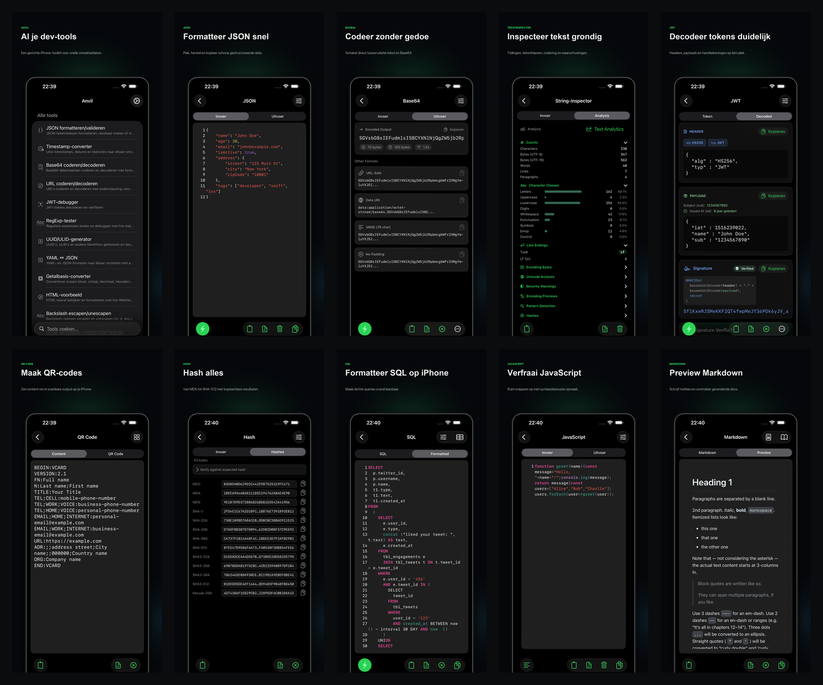Tap table view icon on SQL screen header
This screenshot has height=685, width=823.
coord(460,437)
